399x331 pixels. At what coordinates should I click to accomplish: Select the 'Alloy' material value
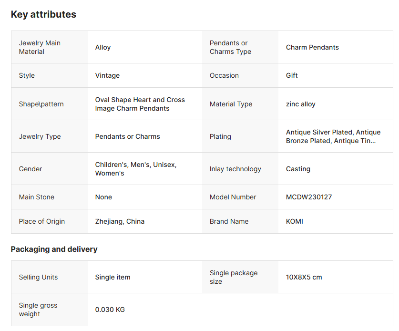point(103,47)
